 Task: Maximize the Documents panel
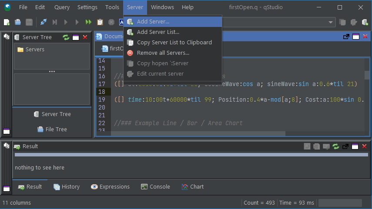tap(356, 36)
